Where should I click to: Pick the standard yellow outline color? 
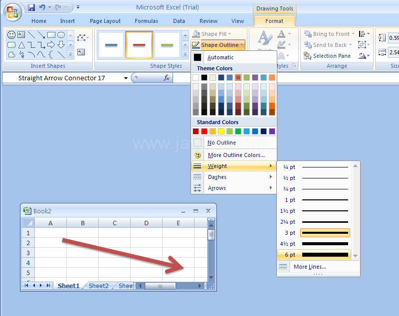pos(221,131)
